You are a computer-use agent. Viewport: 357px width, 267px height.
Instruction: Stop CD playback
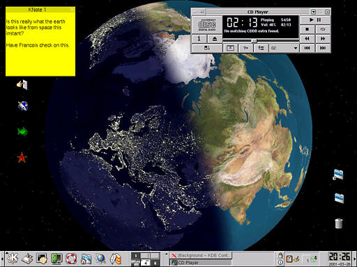(x=307, y=29)
